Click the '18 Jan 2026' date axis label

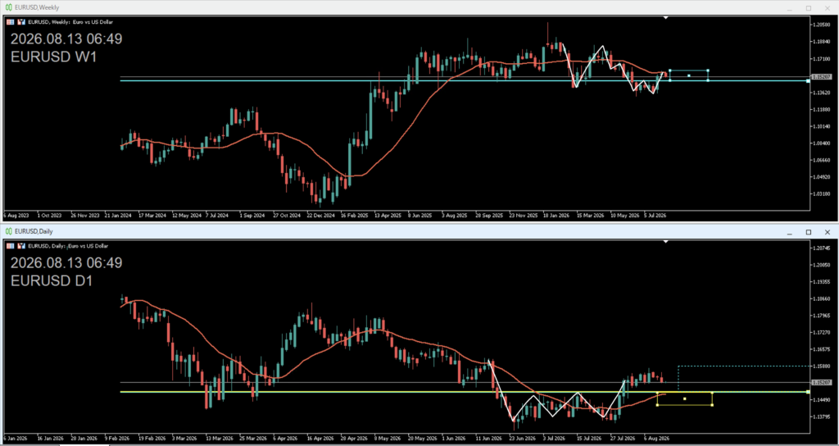(556, 216)
